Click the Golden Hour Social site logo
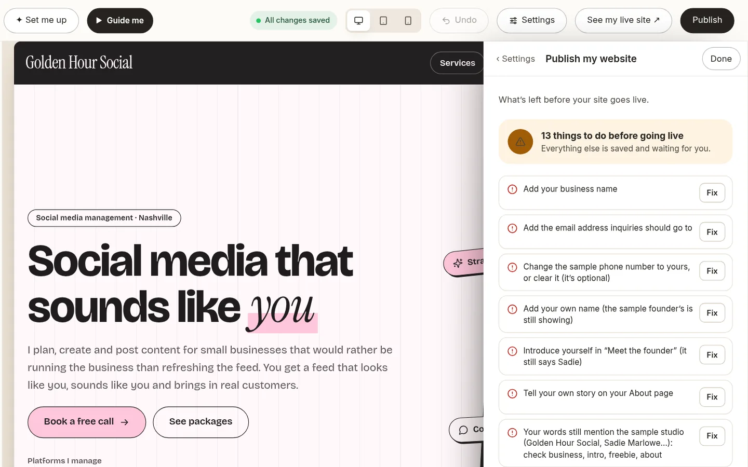 click(x=79, y=62)
